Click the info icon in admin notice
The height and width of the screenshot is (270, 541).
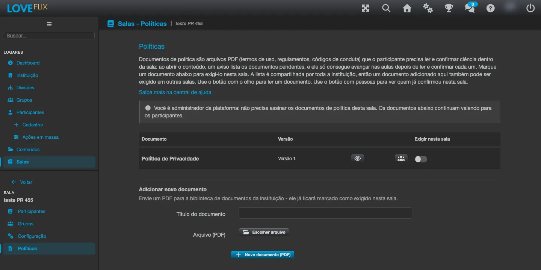tap(148, 108)
